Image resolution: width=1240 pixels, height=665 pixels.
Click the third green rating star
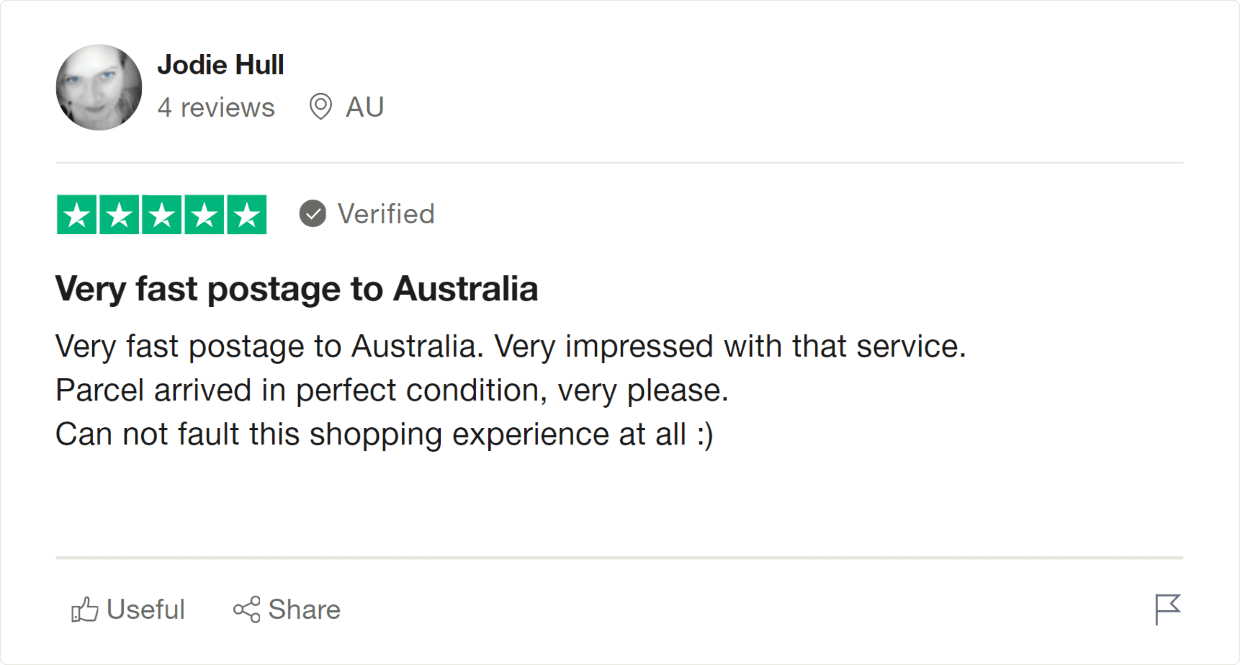[x=162, y=215]
